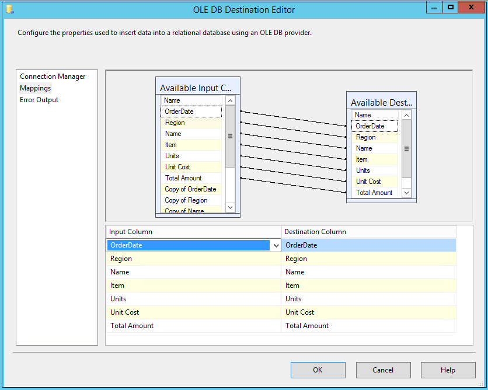The image size is (488, 390).
Task: Click Total Amount cell under Input Column
Action: [194, 326]
